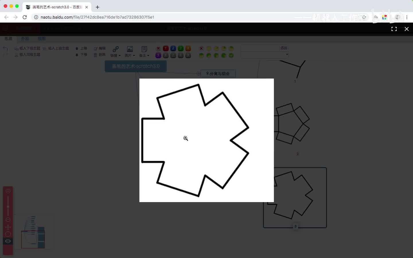Screen dimensions: 413x258
Task: Click the resource tag input field
Action: [x=260, y=48]
